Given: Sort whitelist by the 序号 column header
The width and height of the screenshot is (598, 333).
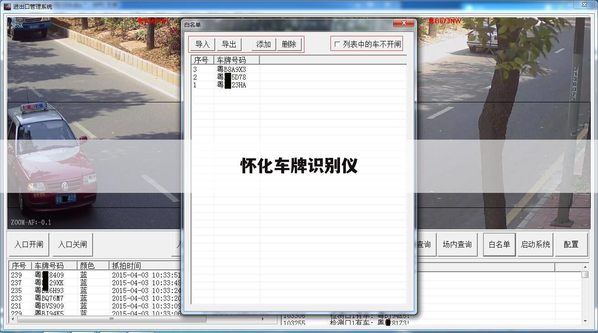Looking at the screenshot, I should (202, 60).
